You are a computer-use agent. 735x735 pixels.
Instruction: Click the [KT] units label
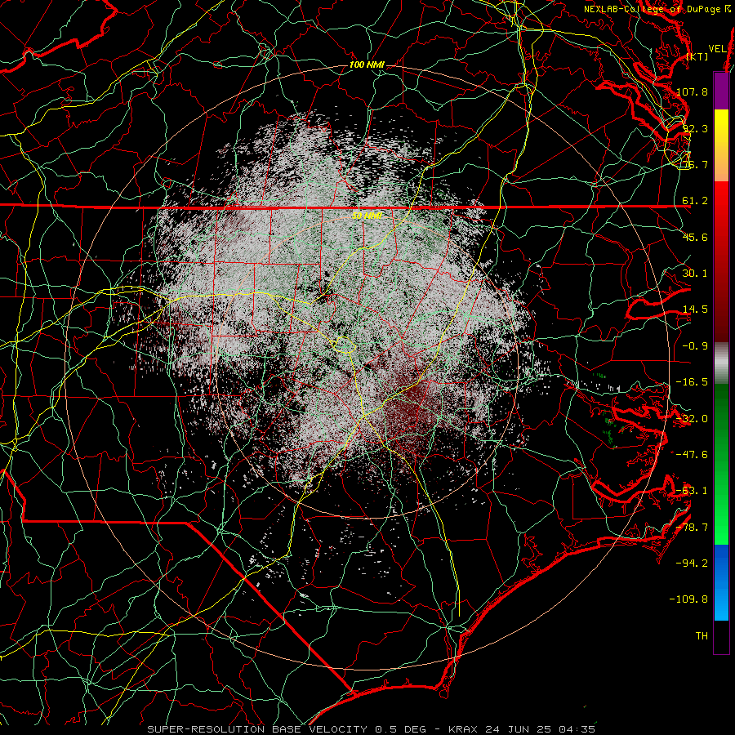[x=697, y=56]
